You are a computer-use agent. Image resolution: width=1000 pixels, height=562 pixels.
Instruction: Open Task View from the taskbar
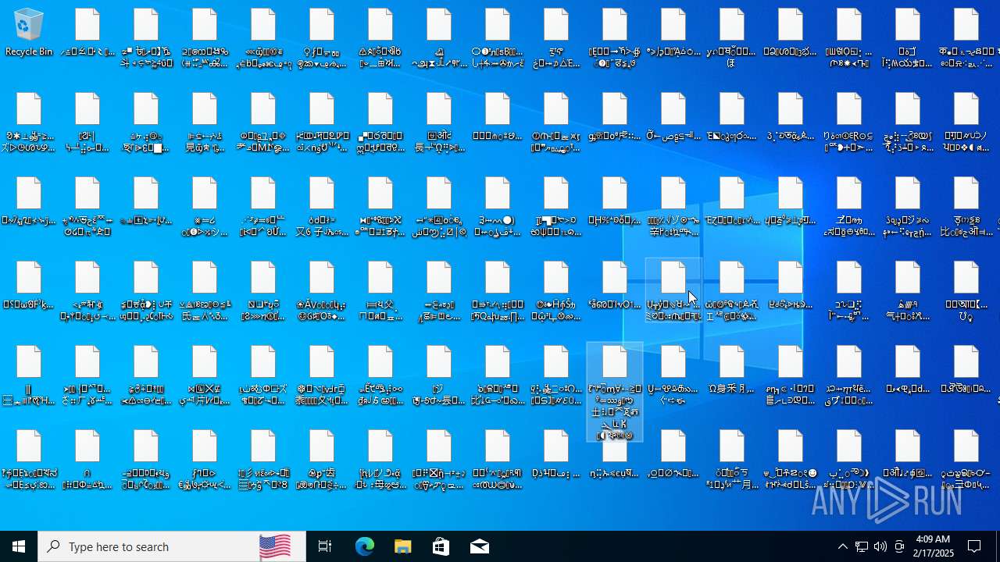click(325, 546)
